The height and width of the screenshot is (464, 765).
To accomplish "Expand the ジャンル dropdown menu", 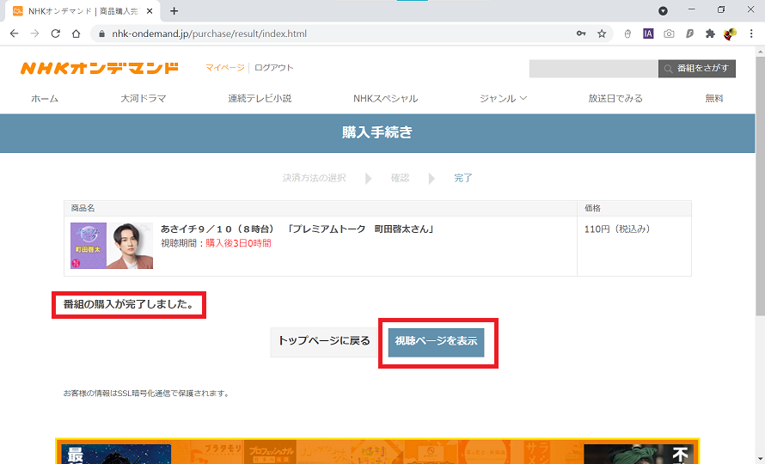I will pyautogui.click(x=503, y=98).
